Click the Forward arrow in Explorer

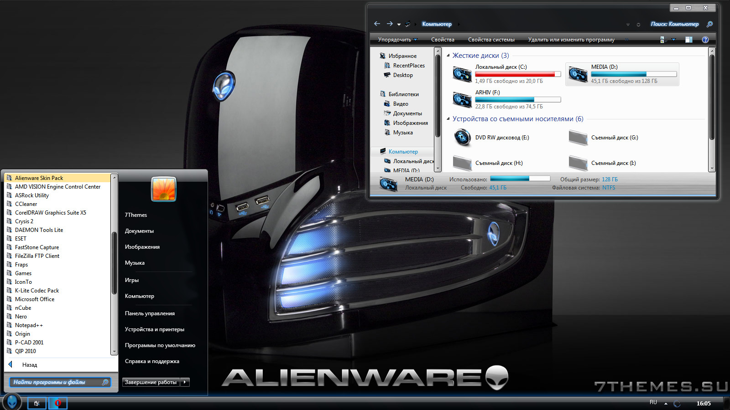389,24
